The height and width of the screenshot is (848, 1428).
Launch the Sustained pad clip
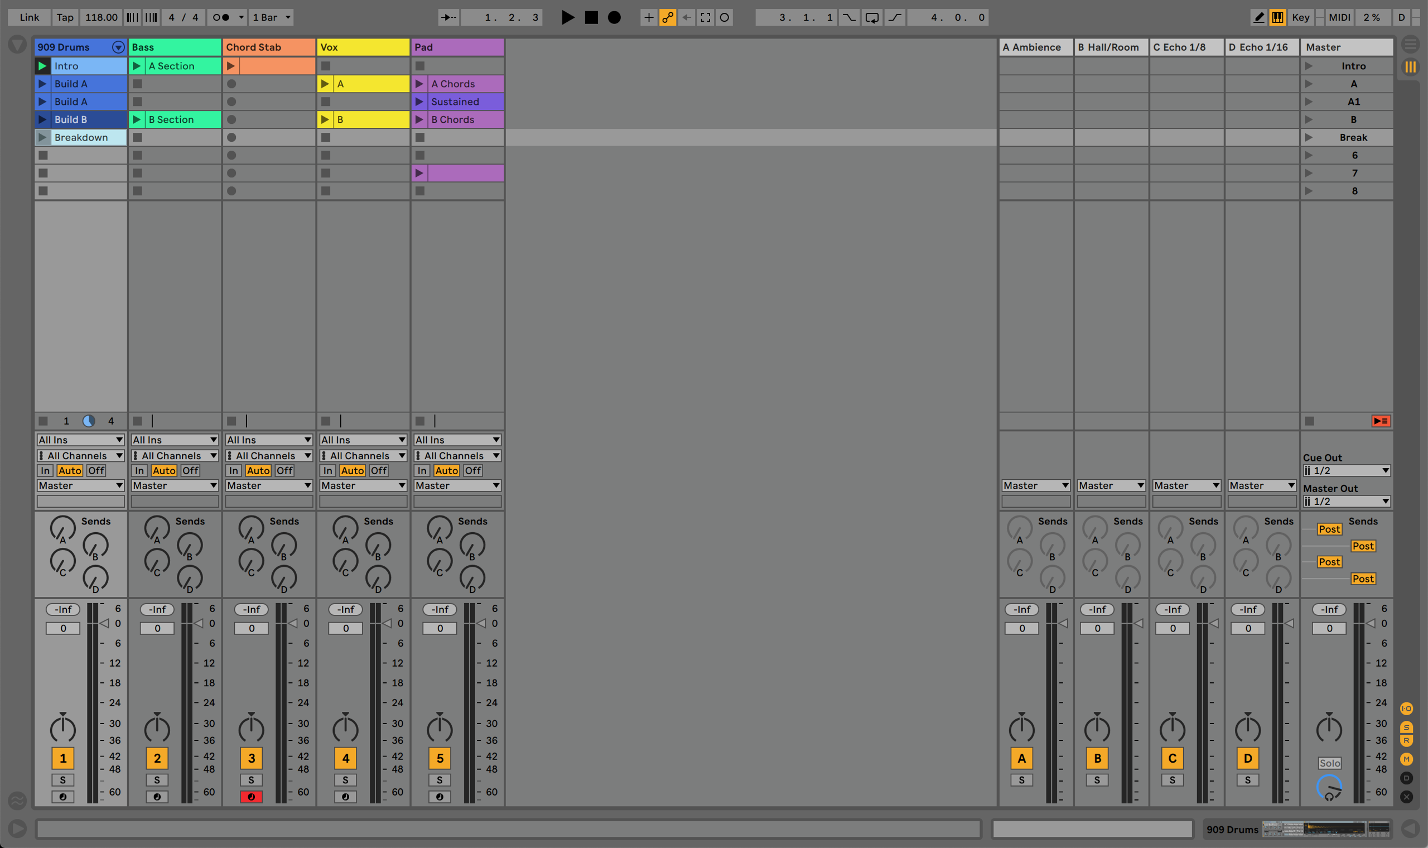click(x=419, y=102)
